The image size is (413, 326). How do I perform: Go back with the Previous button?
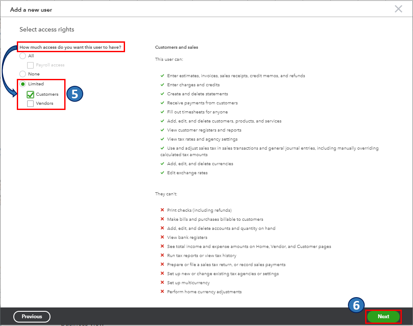tap(32, 317)
